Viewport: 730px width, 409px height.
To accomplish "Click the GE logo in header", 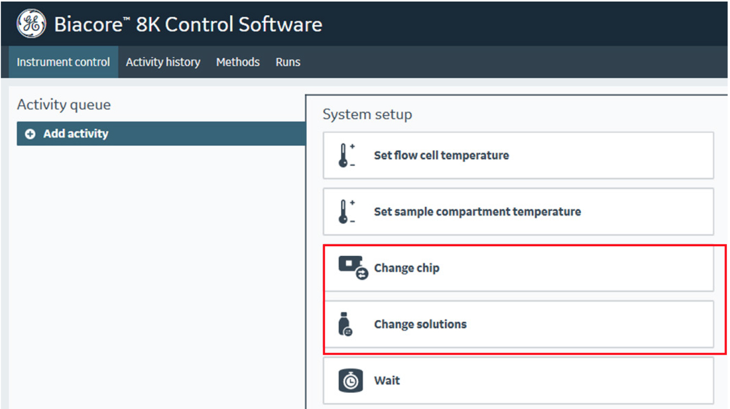I will (x=31, y=24).
